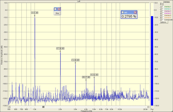
Task: Click the Overlay 1 green label
Action: 168,6
